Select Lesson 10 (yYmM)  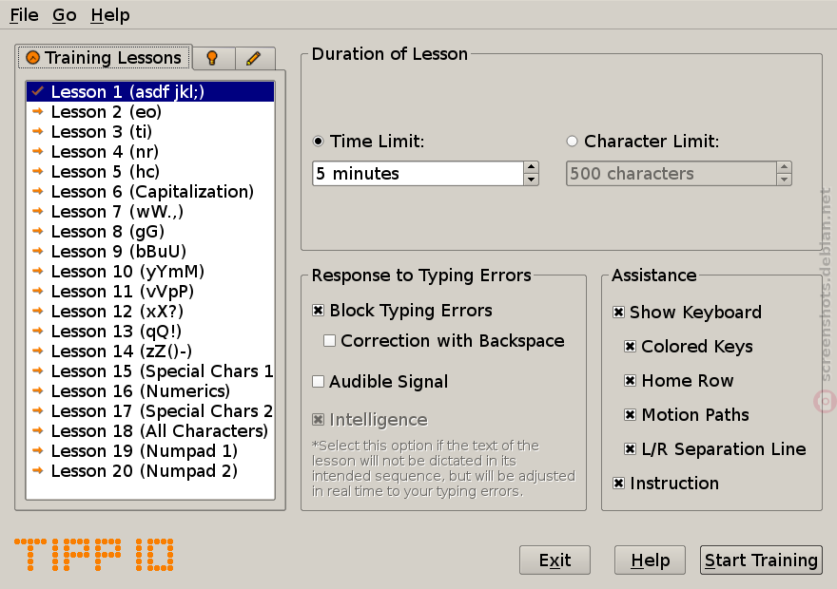click(150, 272)
